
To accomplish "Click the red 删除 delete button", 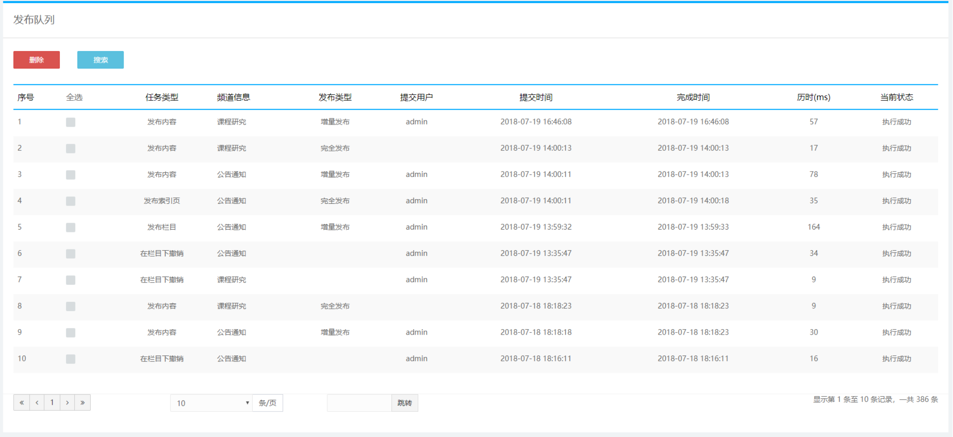I will 36,60.
